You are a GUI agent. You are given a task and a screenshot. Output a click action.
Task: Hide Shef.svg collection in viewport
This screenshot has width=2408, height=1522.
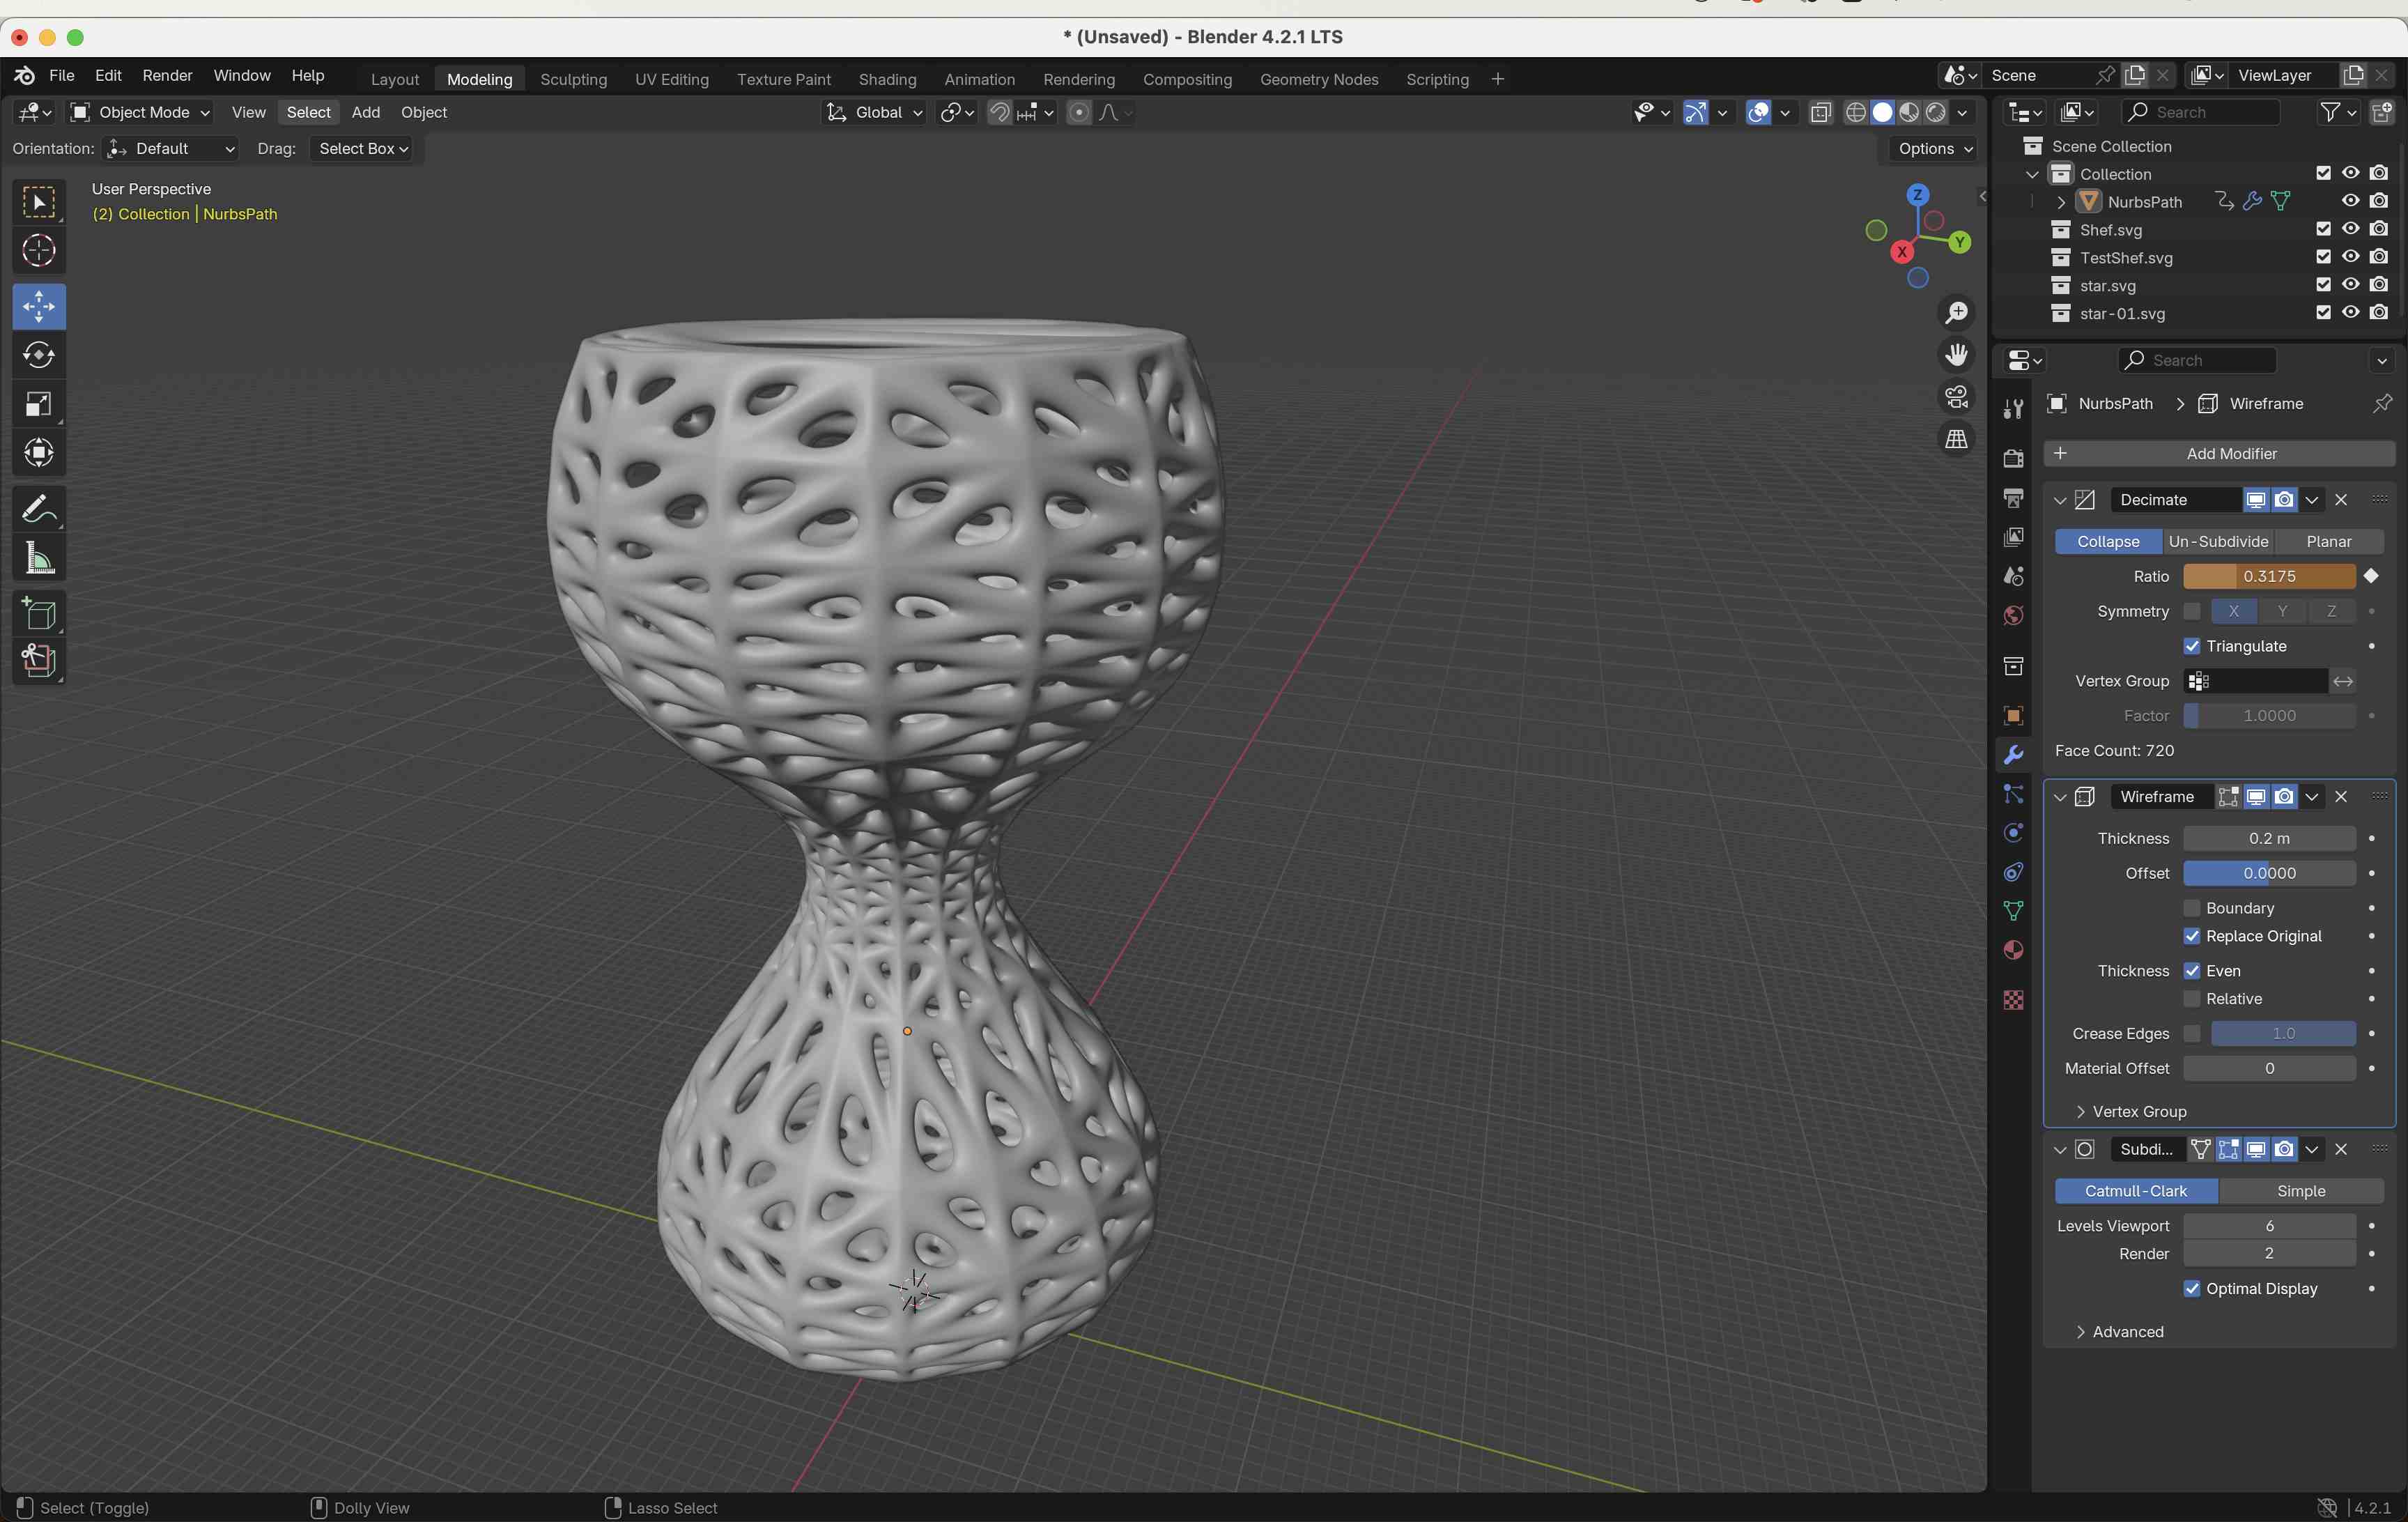point(2351,229)
